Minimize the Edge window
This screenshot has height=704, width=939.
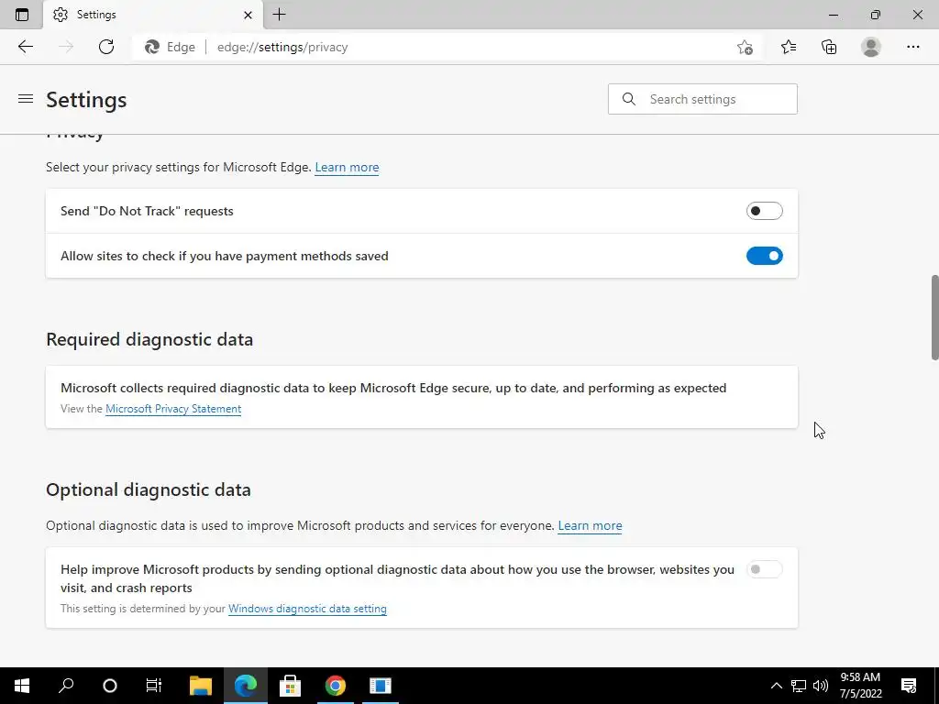coord(833,15)
